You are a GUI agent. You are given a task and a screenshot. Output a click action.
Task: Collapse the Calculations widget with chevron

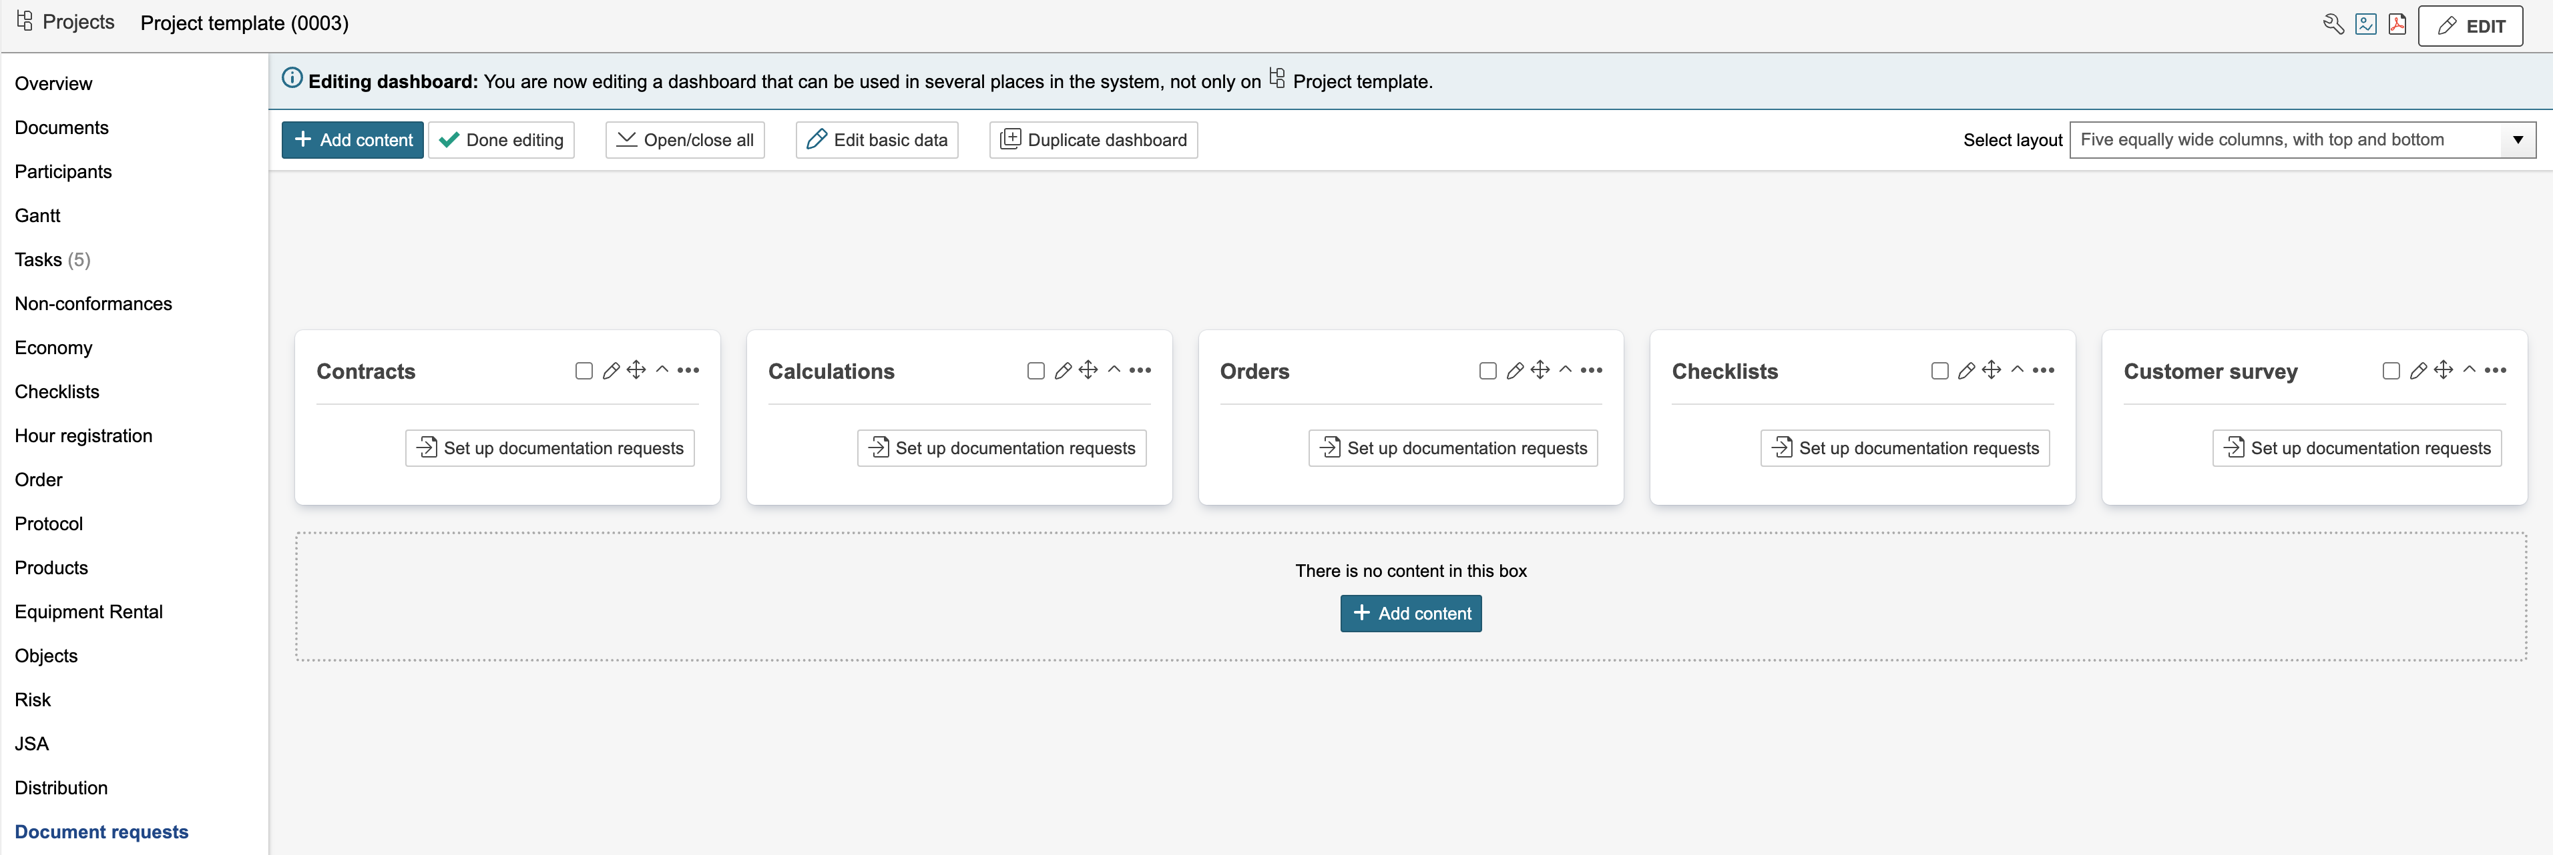click(x=1114, y=370)
